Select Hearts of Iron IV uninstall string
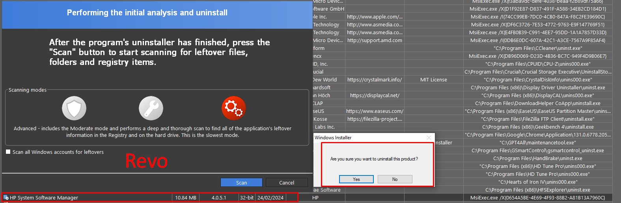Image resolution: width=621 pixels, height=203 pixels. click(x=538, y=182)
